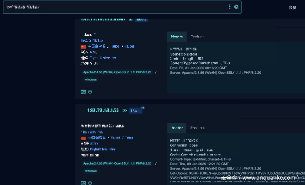Viewport: 305px width, 185px height.
Task: Open the three-dot menu in the search bar
Action: click(230, 7)
